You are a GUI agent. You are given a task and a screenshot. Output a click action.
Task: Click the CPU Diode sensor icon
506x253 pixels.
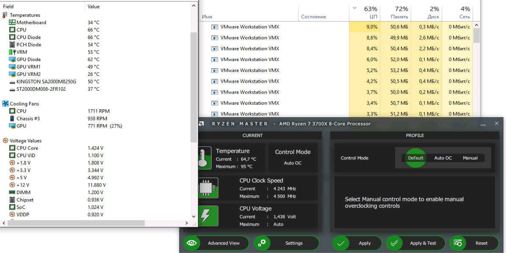[x=12, y=37]
